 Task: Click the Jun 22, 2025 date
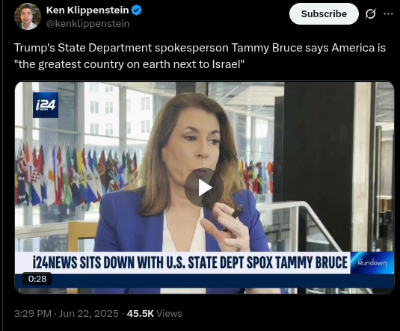[88, 313]
